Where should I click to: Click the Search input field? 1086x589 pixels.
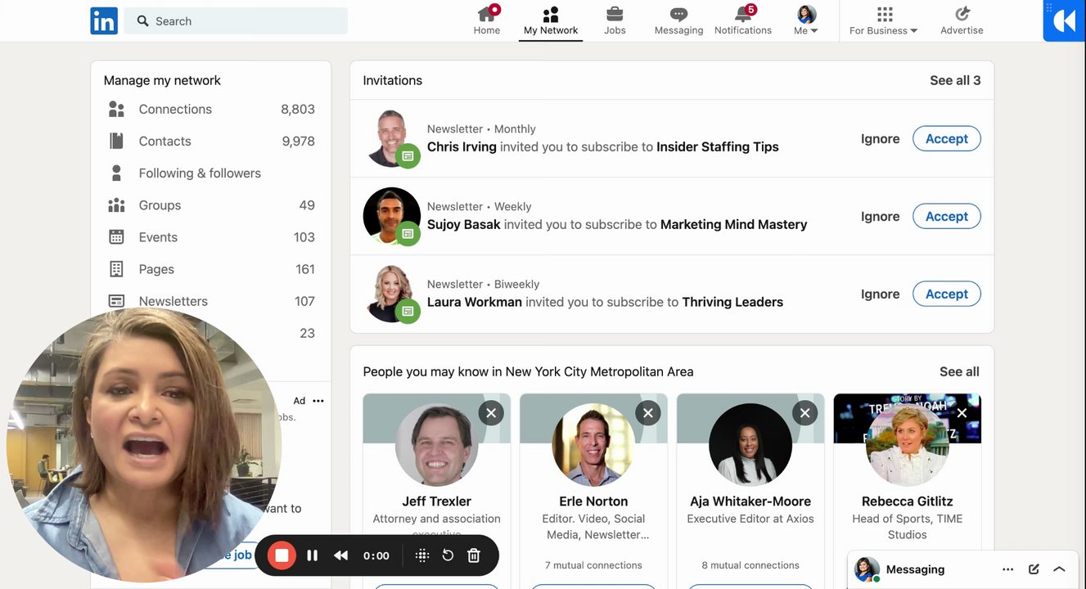[x=236, y=21]
